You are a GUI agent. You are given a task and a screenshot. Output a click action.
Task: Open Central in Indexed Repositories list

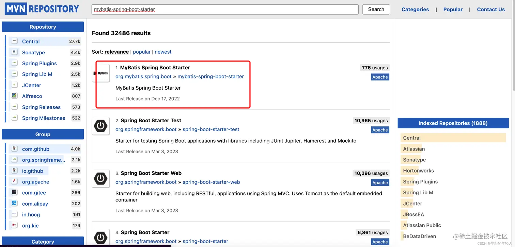(412, 138)
